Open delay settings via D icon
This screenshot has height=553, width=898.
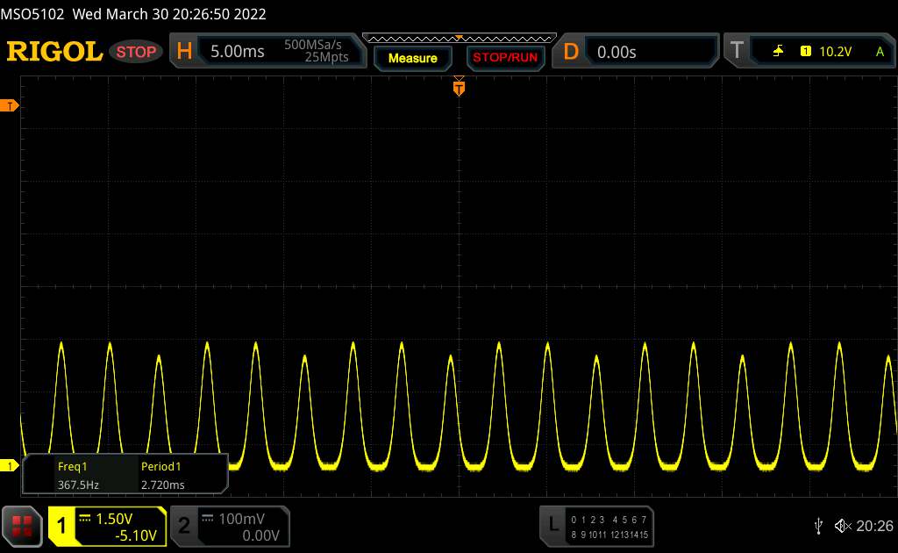click(571, 52)
